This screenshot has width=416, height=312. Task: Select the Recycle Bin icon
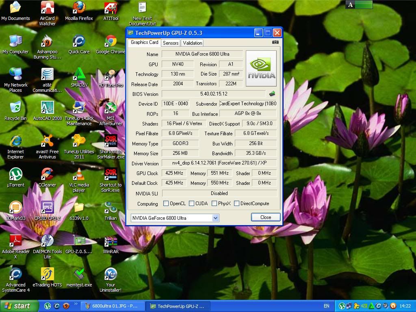[15, 111]
